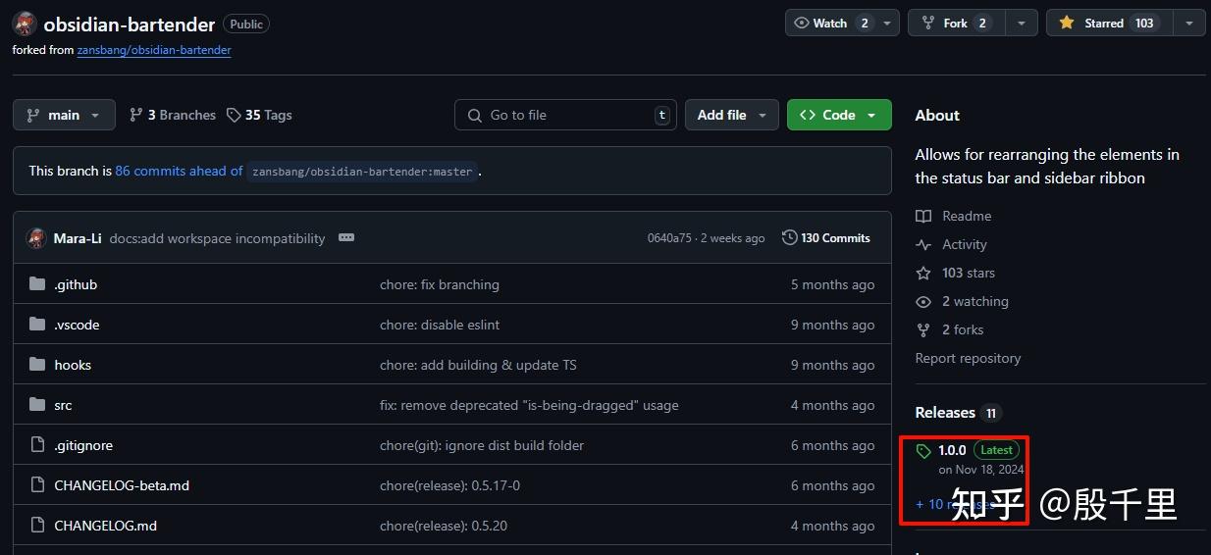Open the 86 commits ahead link
1211x555 pixels.
[x=179, y=171]
